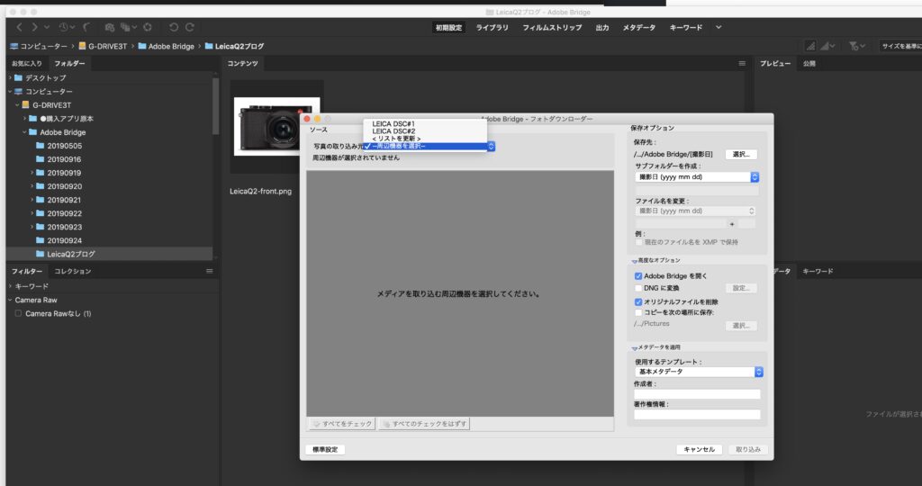
Task: Click 標準設定 button
Action: coord(325,450)
